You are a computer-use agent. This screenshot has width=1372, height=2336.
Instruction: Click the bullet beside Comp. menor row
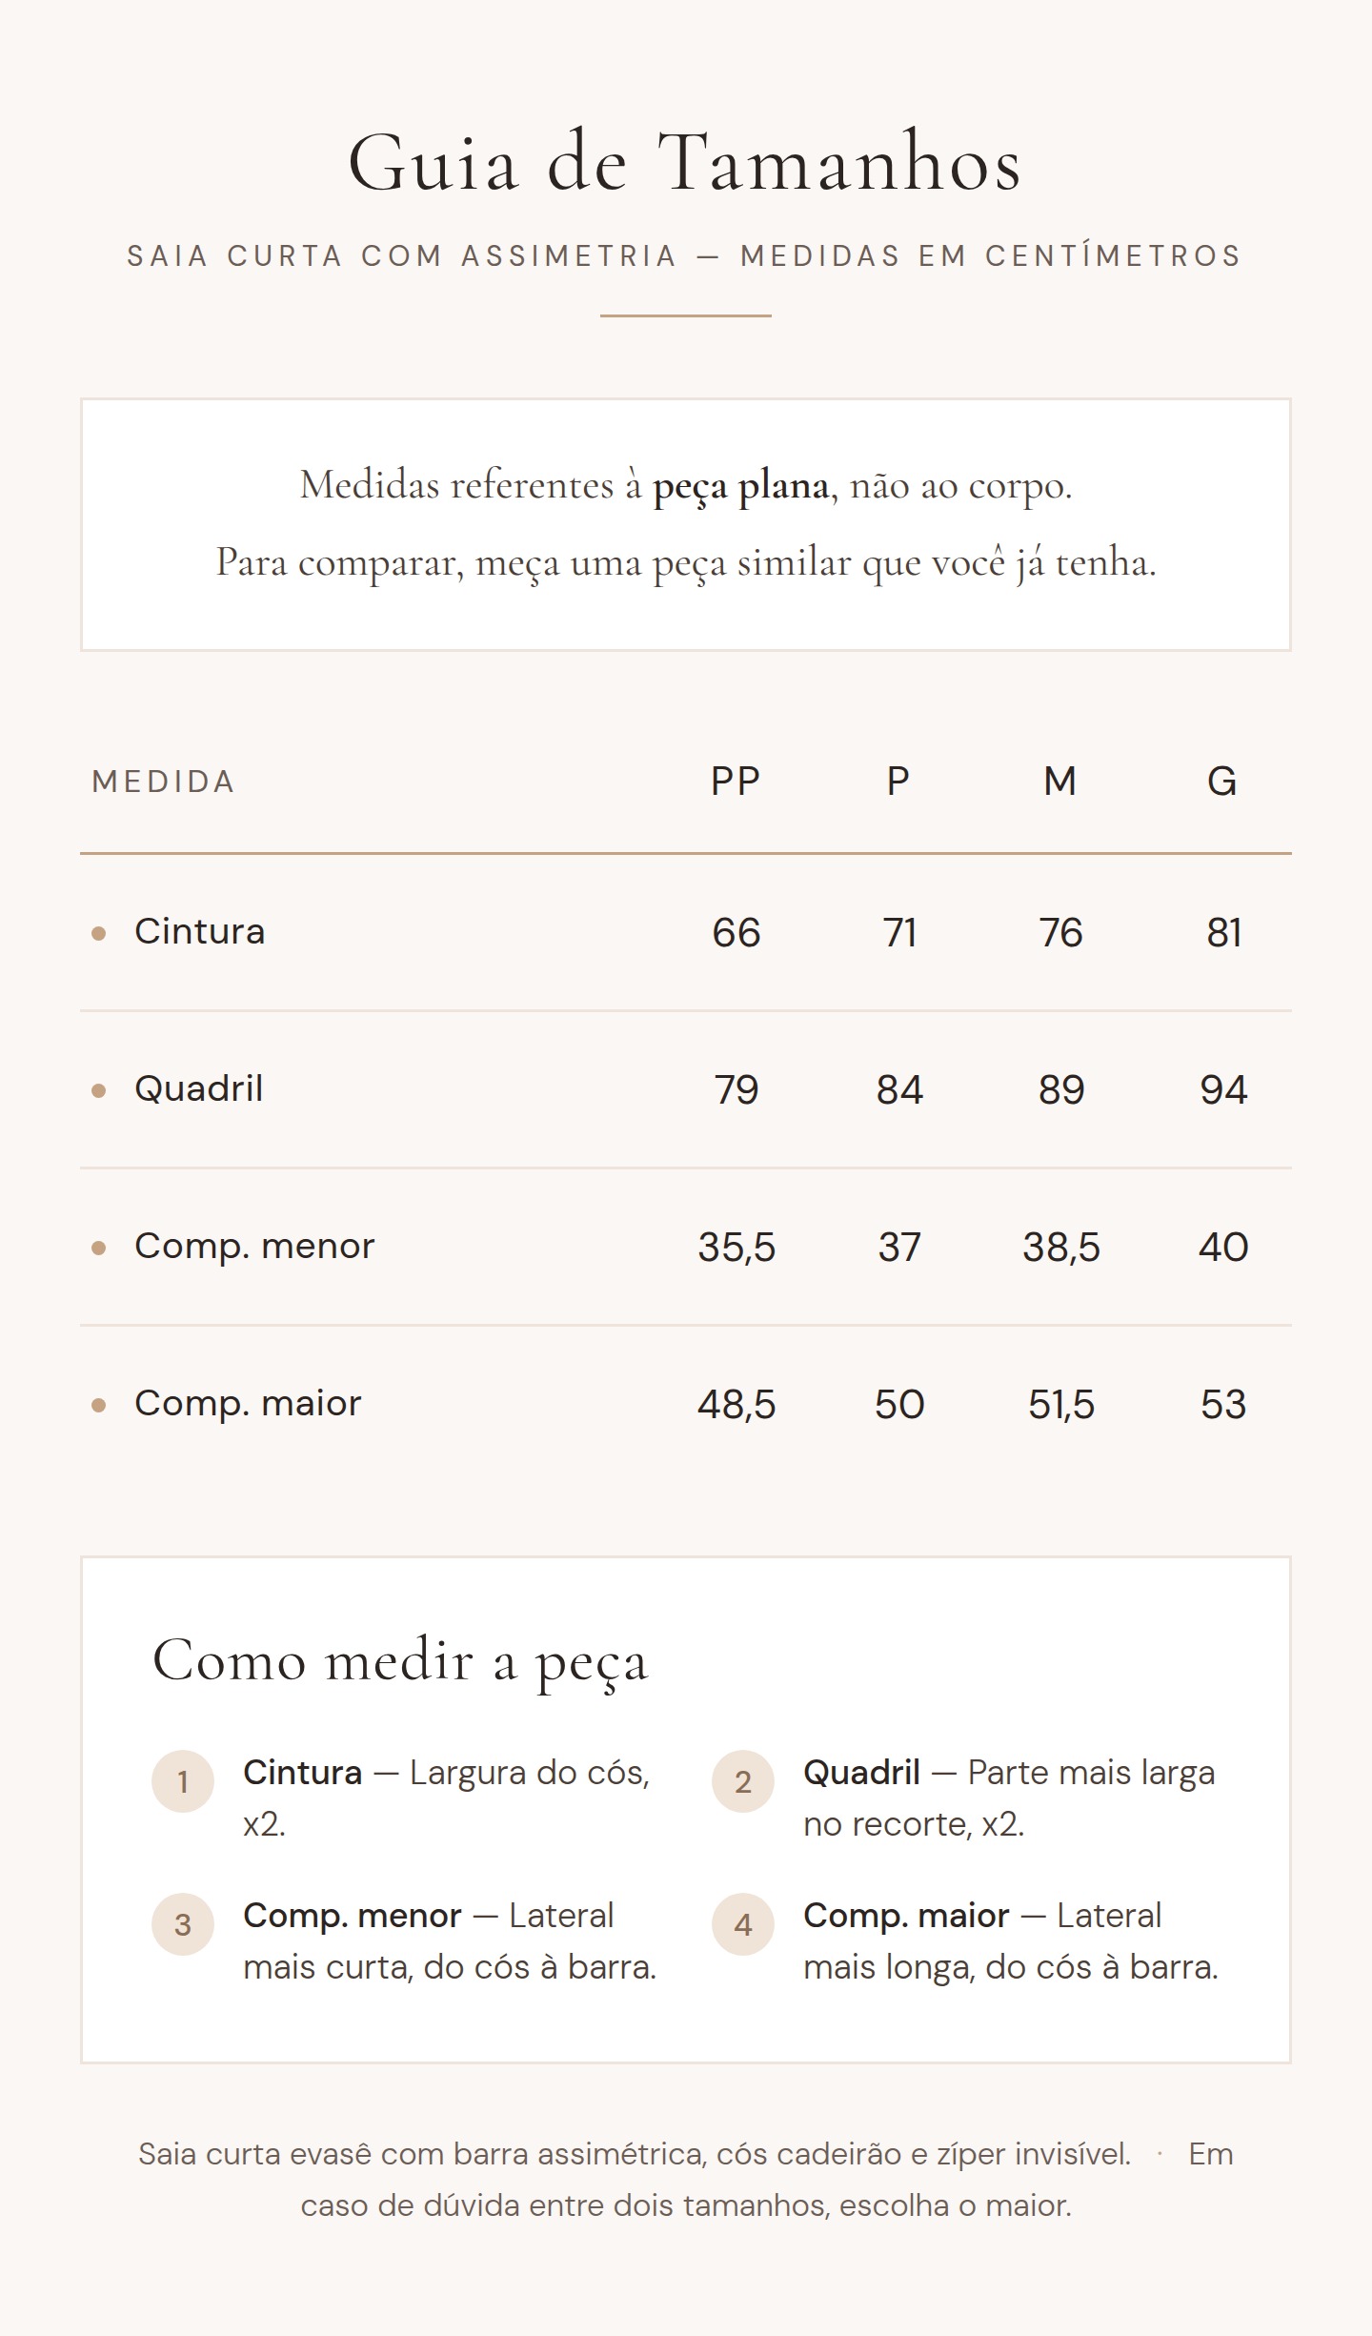[98, 1248]
